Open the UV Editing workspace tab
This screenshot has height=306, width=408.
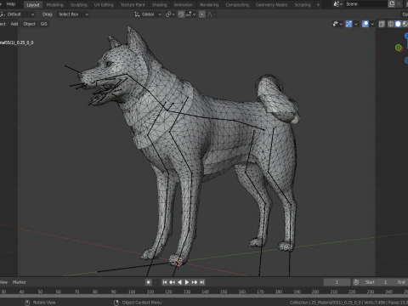tap(104, 5)
